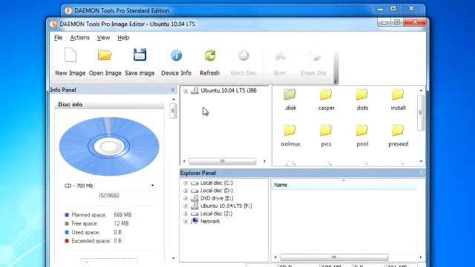Open Device Info from the toolbar
This screenshot has height=267, width=475.
176,56
